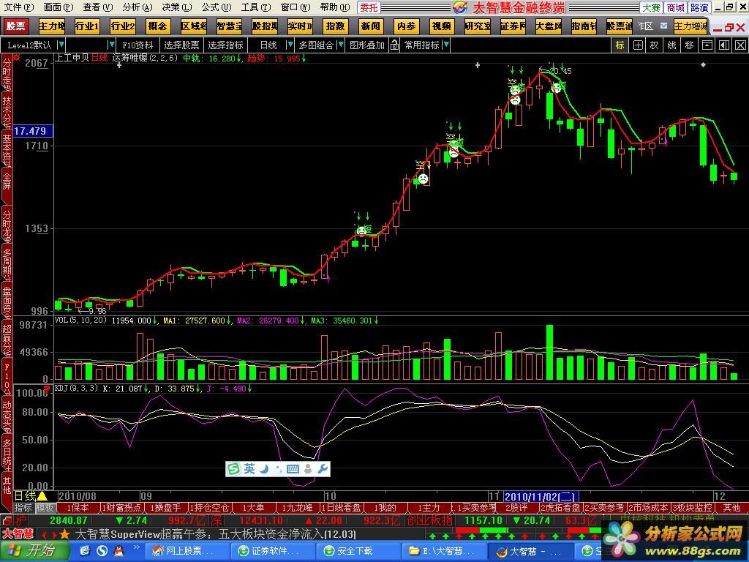The image size is (749, 562).
Task: Select the 指标 bottom tab
Action: click(x=23, y=508)
